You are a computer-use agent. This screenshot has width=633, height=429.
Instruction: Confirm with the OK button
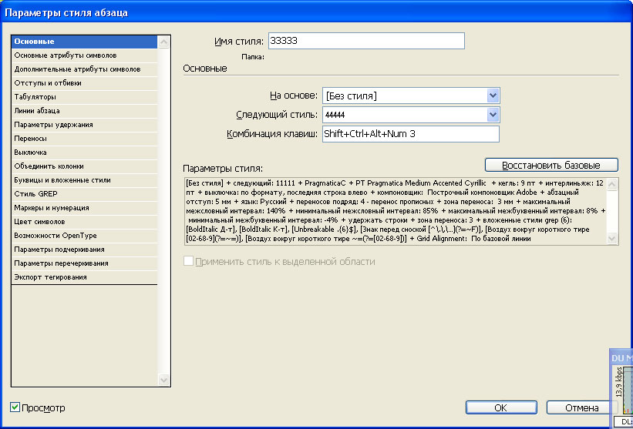[x=501, y=407]
